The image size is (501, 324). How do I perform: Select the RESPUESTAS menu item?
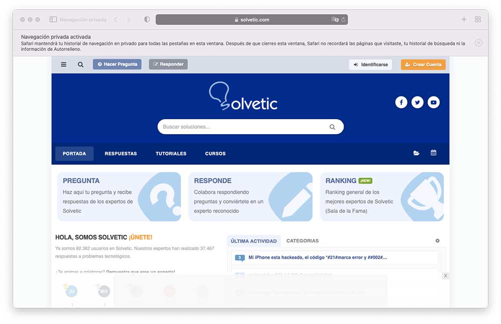pos(121,154)
